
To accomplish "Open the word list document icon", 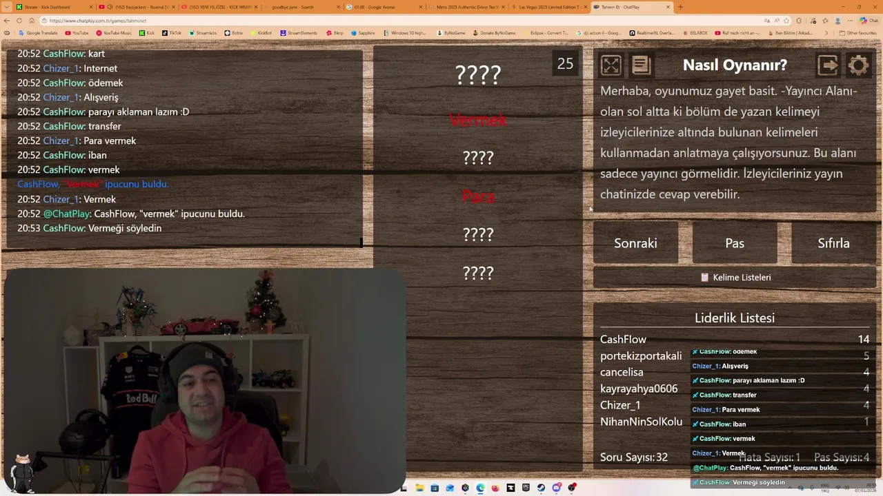I will pyautogui.click(x=641, y=65).
